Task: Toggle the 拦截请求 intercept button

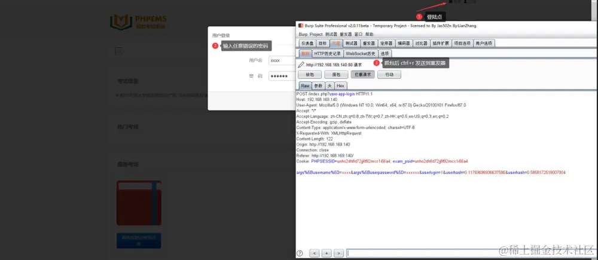Action: (363, 75)
